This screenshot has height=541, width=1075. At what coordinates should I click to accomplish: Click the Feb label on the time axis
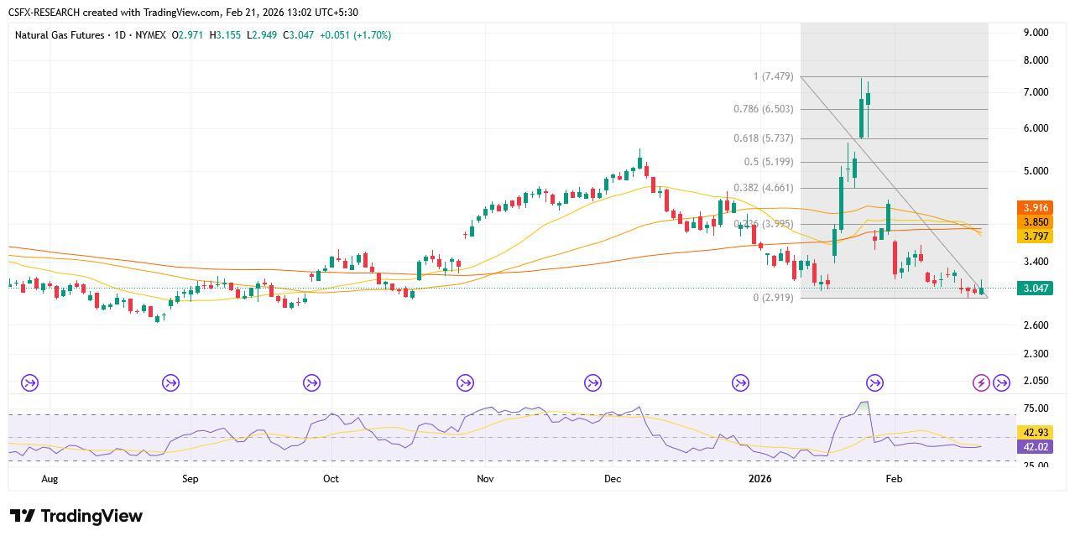pos(894,478)
